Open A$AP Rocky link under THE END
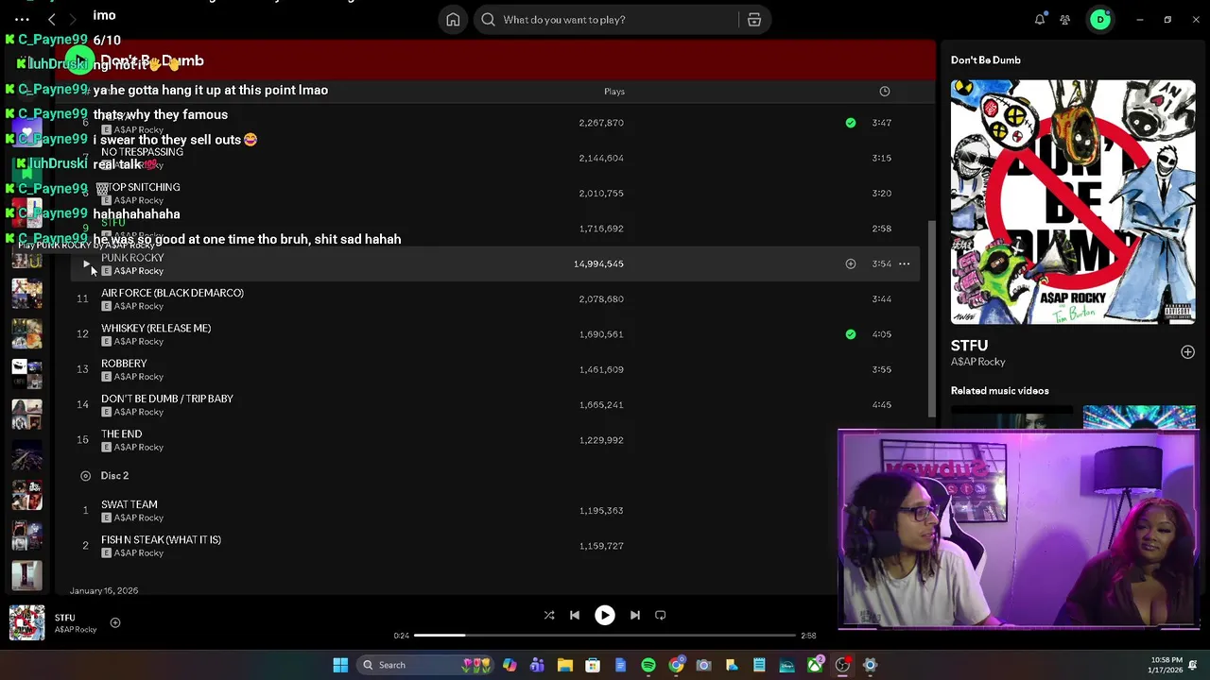1210x680 pixels. (x=138, y=448)
